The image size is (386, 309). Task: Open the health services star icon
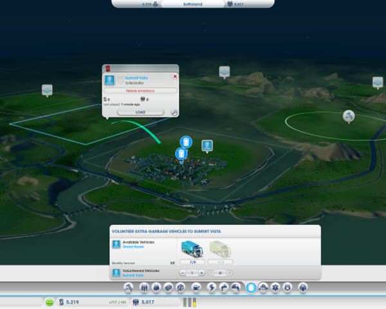click(x=275, y=288)
